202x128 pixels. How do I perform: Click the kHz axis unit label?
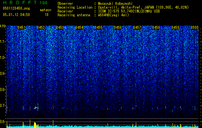[3, 26]
